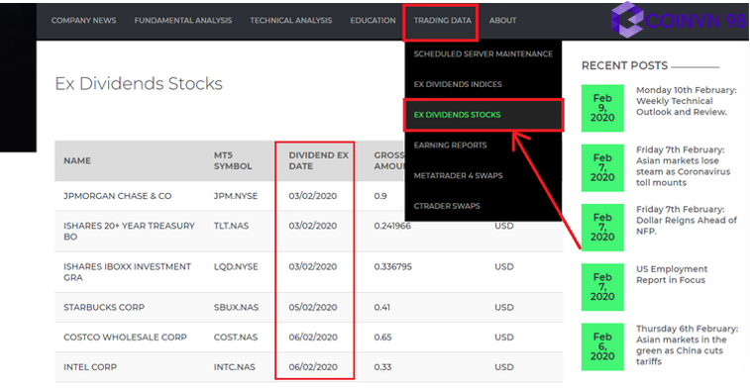Click the DIVIDEND EX DATE column header
The height and width of the screenshot is (390, 750).
click(x=319, y=160)
